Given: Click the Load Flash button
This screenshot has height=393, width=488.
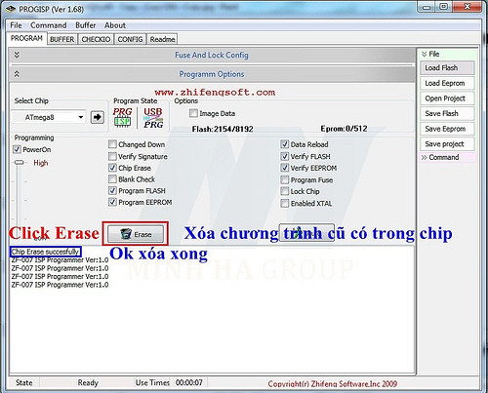Looking at the screenshot, I should pyautogui.click(x=447, y=68).
